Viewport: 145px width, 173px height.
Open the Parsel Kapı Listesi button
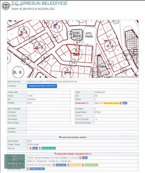[49, 148]
